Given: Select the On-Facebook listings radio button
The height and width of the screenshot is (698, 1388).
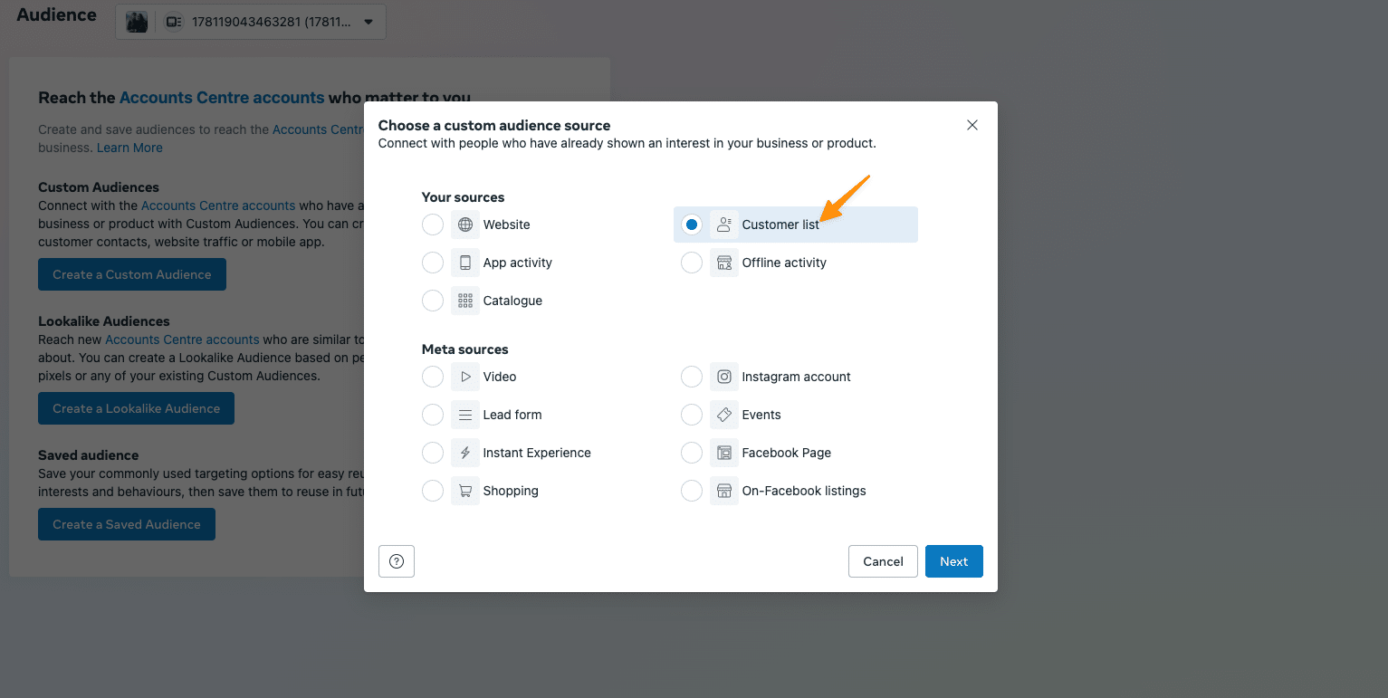Looking at the screenshot, I should click(692, 491).
